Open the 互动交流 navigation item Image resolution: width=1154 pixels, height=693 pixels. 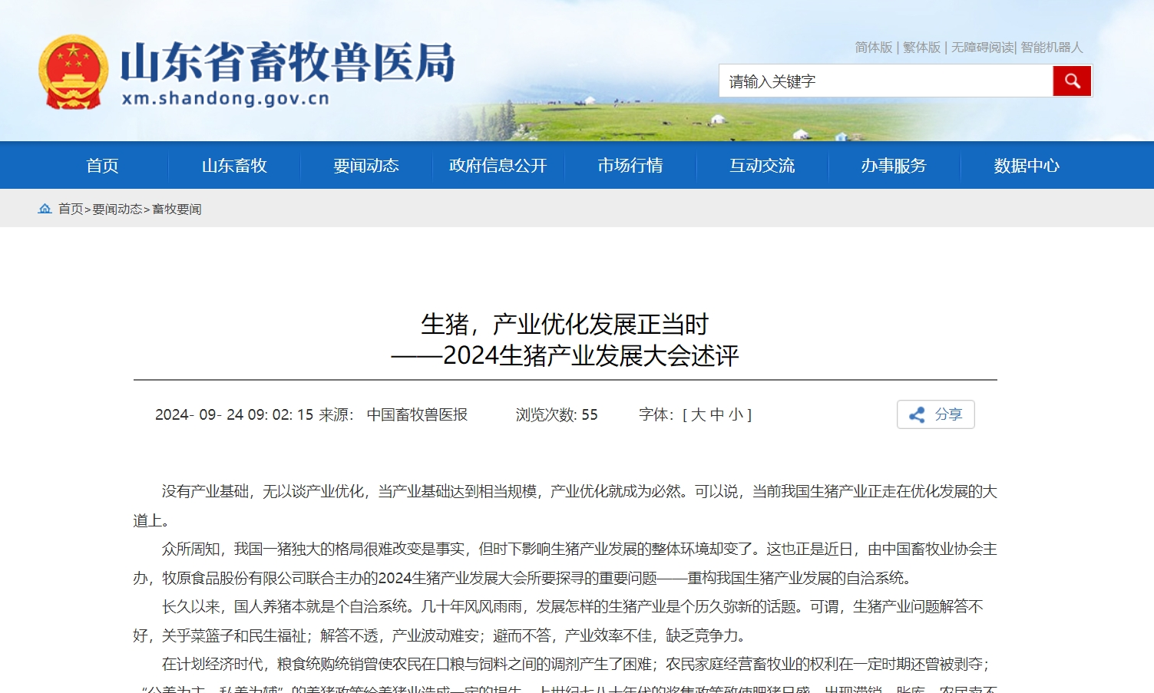coord(762,166)
